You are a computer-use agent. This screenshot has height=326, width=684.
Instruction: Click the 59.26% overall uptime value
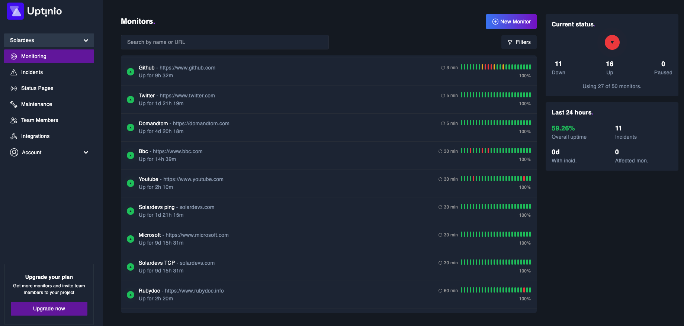click(563, 128)
